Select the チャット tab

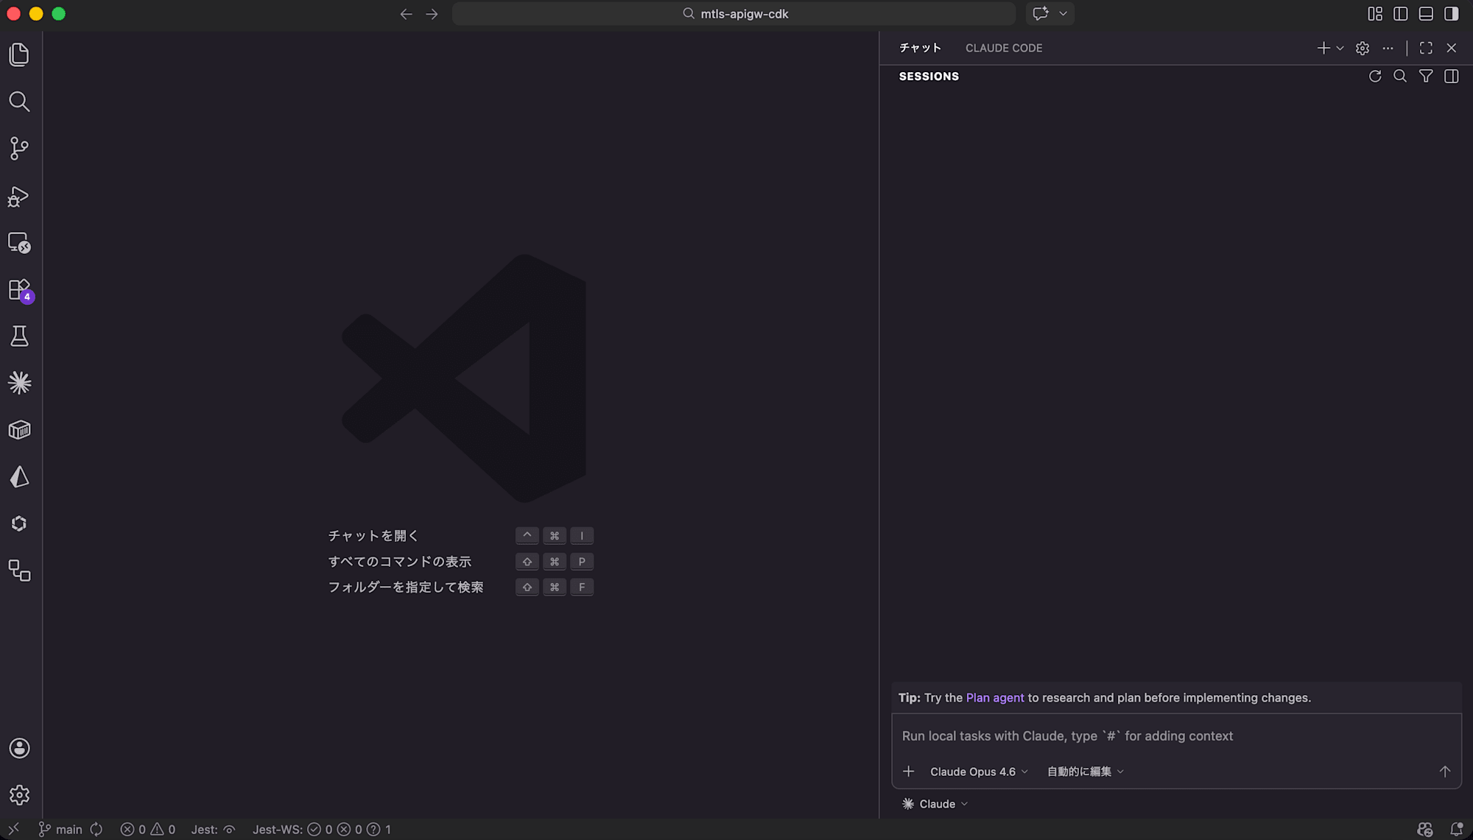[x=920, y=48]
